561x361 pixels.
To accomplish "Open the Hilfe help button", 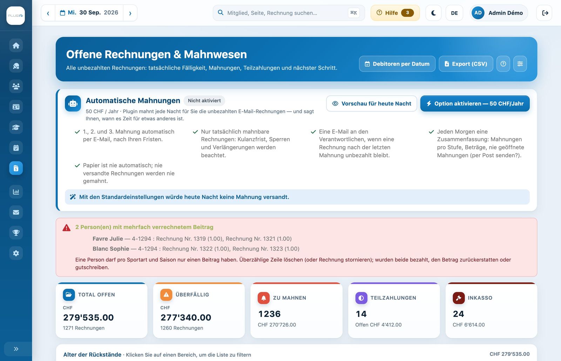I will point(395,13).
